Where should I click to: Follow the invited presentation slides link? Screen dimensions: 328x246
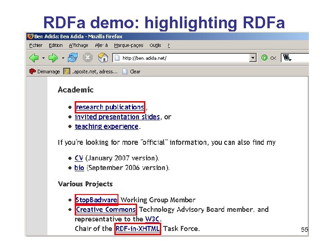pyautogui.click(x=118, y=117)
